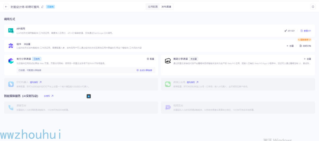Go back using the left arrow button
Screen dimensions: 319x141
pos(6,7)
